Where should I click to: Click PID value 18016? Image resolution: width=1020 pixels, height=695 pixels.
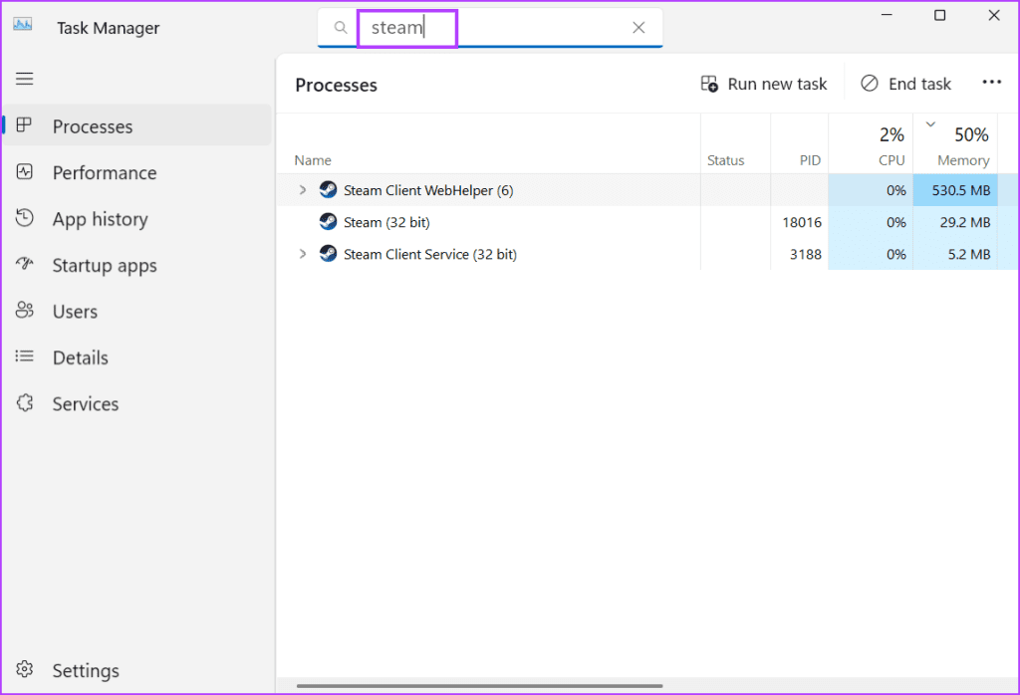pos(802,222)
